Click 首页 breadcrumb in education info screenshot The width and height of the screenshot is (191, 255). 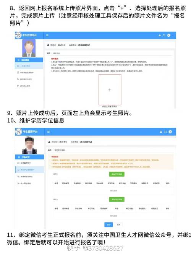click(50, 150)
